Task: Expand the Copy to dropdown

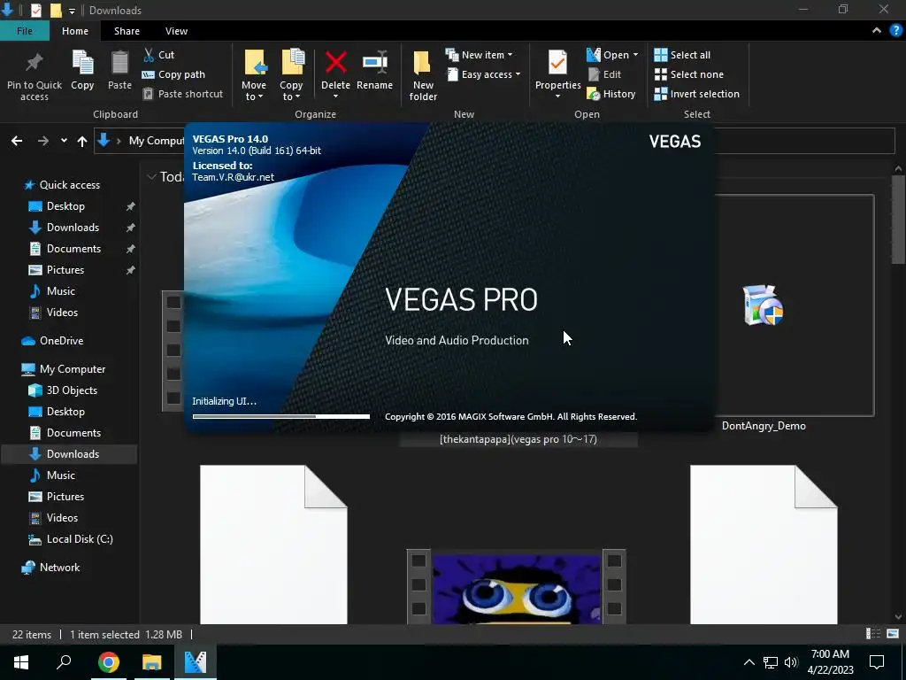Action: pyautogui.click(x=291, y=91)
